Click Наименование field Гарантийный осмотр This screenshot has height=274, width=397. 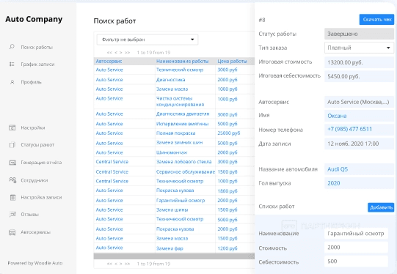[356, 234]
